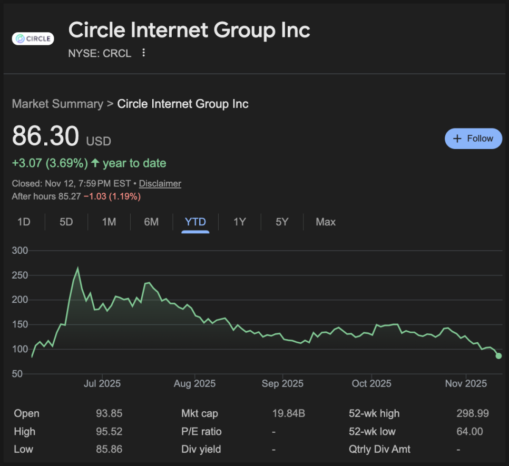Select the YTD time range tab

[x=195, y=222]
